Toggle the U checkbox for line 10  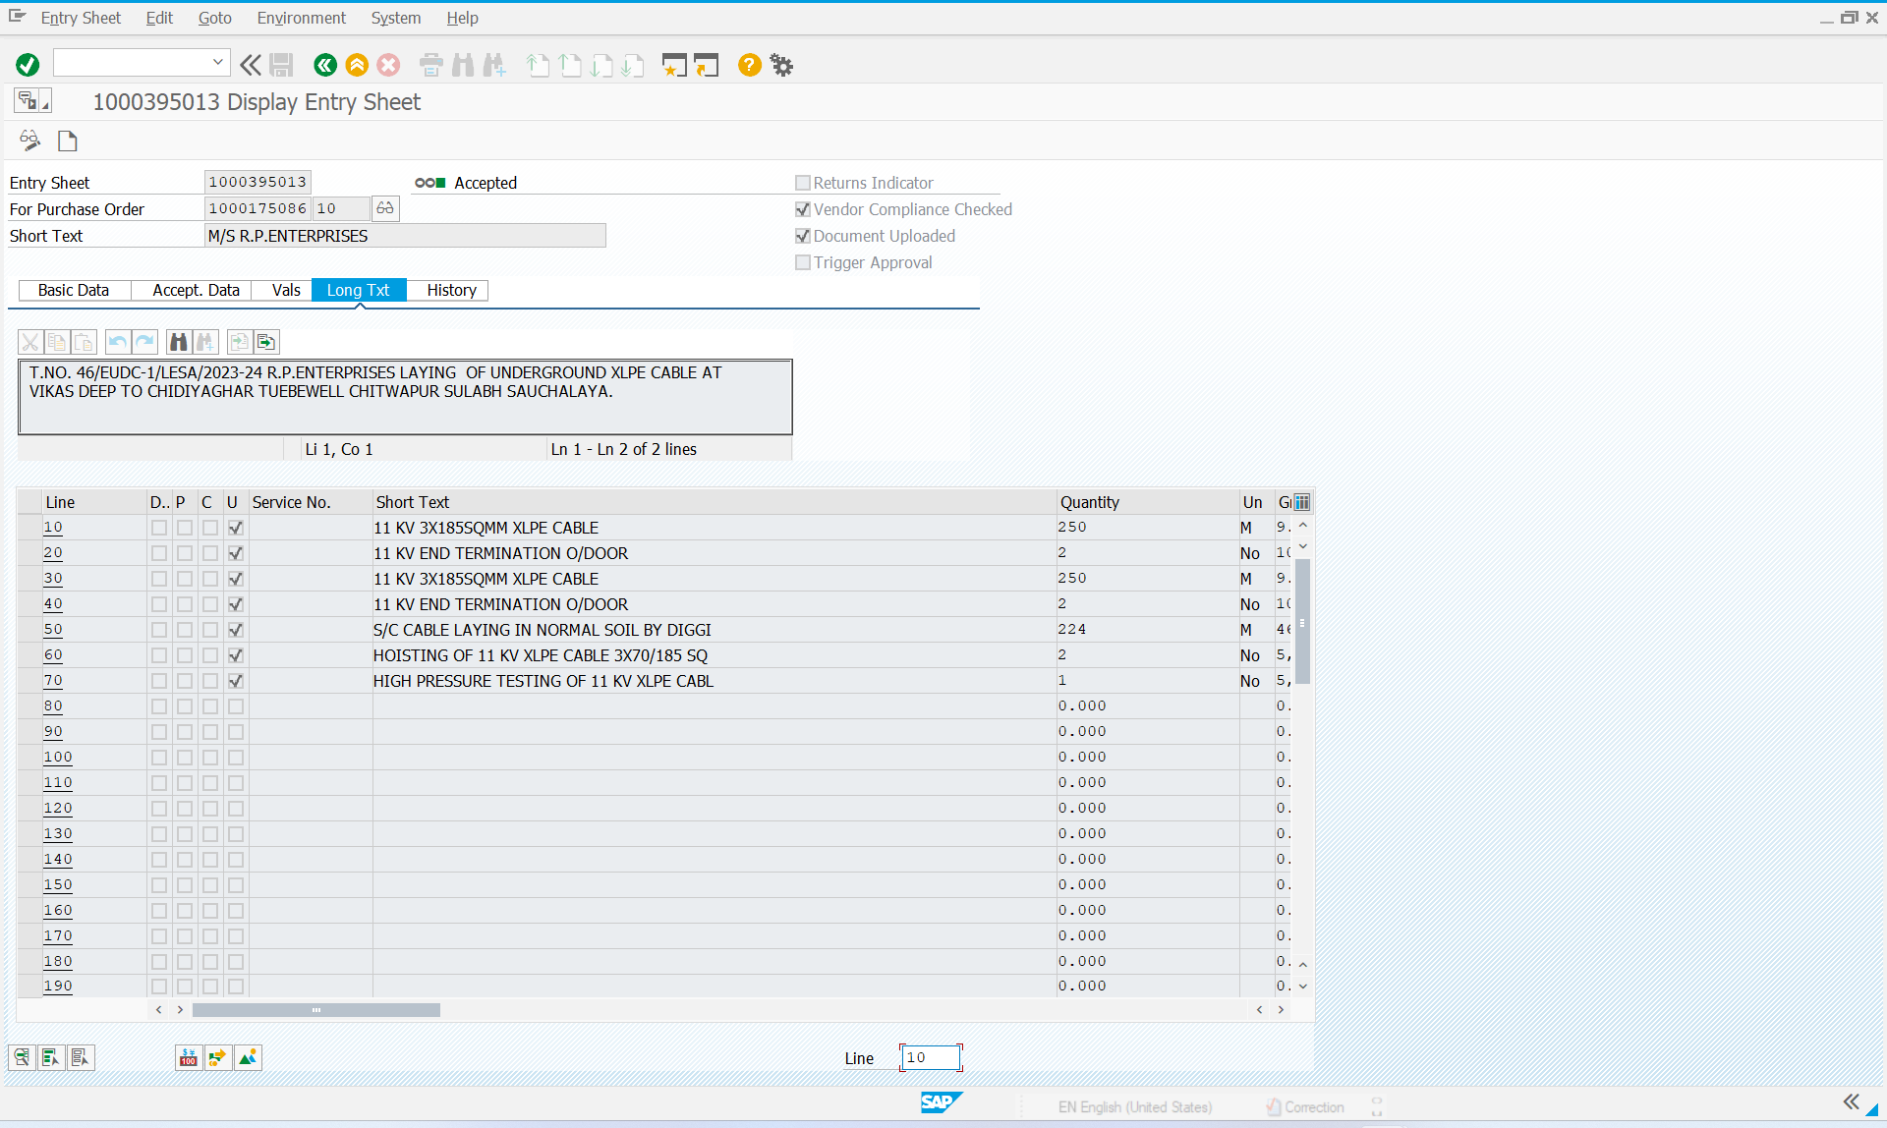point(236,528)
